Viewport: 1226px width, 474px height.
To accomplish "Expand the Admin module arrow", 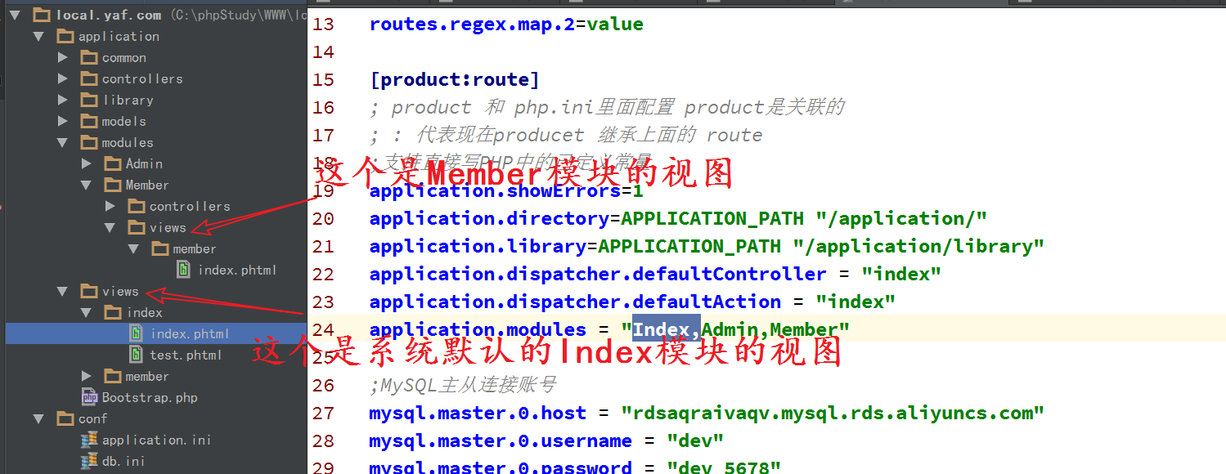I will coord(87,164).
